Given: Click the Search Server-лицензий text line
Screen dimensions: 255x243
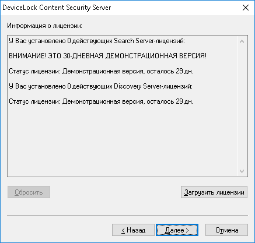Looking at the screenshot, I should [x=97, y=41].
